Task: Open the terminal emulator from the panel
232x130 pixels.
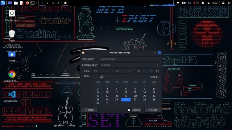Action: tap(32, 3)
